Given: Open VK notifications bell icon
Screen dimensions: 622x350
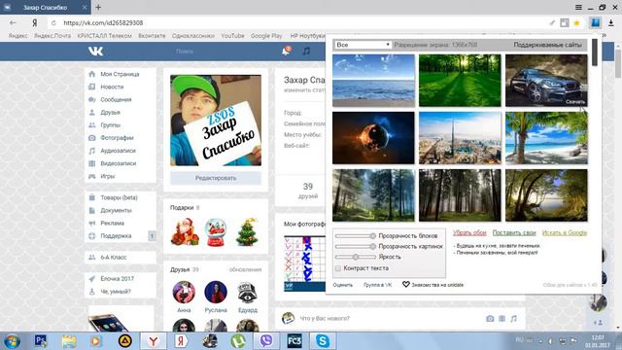Looking at the screenshot, I should (x=286, y=51).
